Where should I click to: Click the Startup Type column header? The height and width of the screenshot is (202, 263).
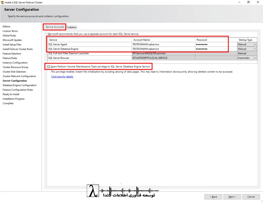[x=247, y=40]
